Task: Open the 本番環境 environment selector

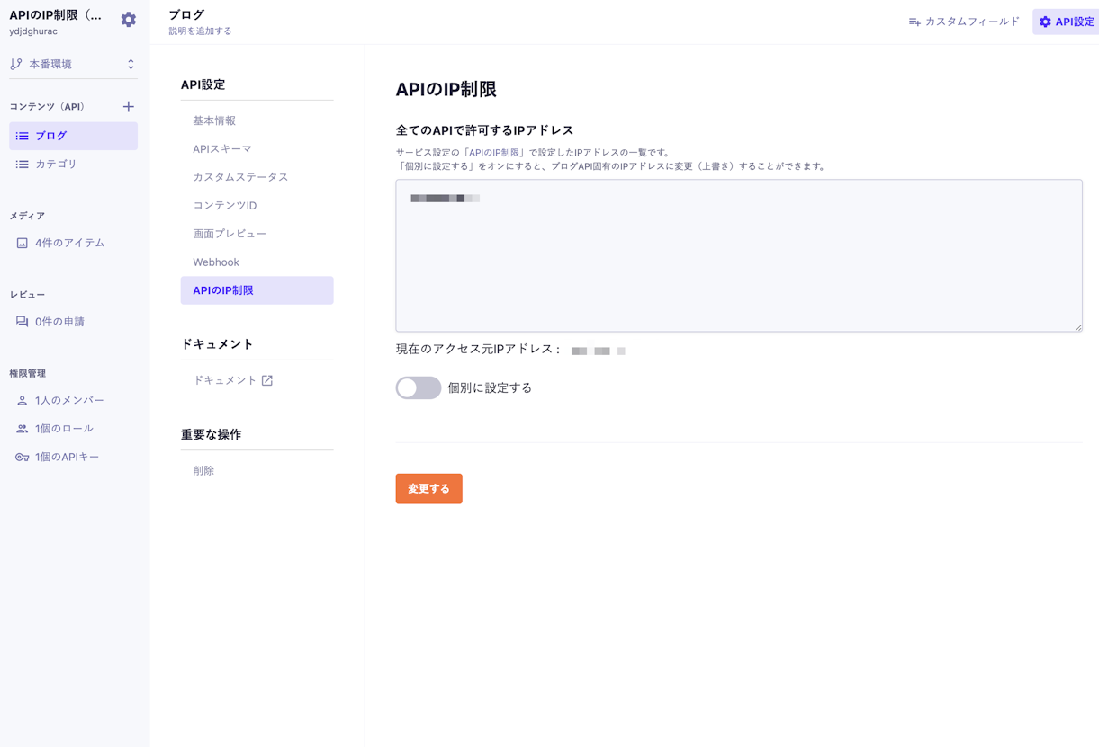Action: 73,65
